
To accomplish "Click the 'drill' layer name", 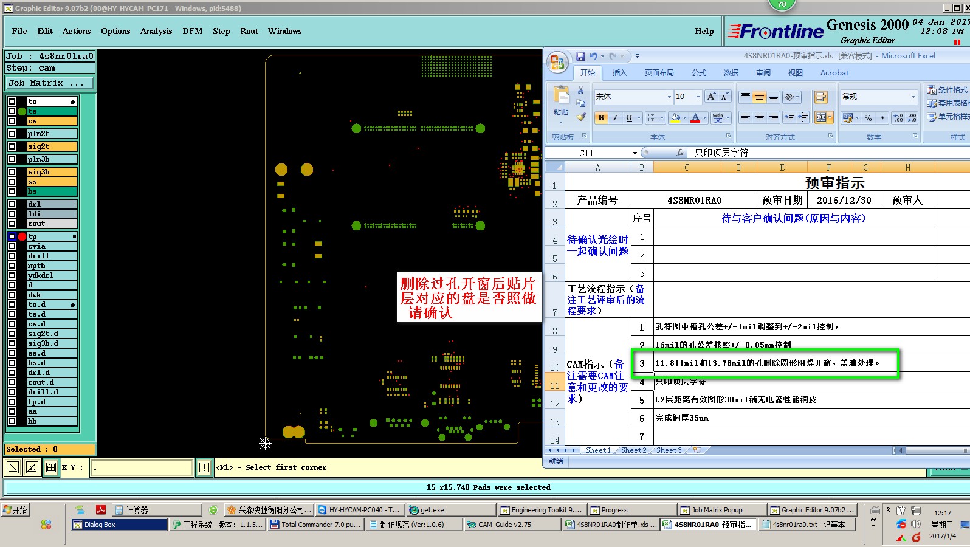I will [52, 256].
